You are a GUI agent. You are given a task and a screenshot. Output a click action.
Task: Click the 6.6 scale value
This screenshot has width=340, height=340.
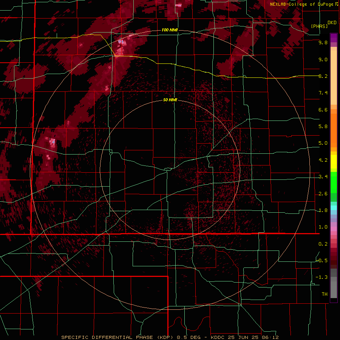click(323, 110)
